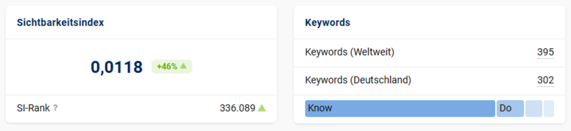Click the green arrow beside 336.089
Viewport: 571px width, 131px height.
[262, 108]
